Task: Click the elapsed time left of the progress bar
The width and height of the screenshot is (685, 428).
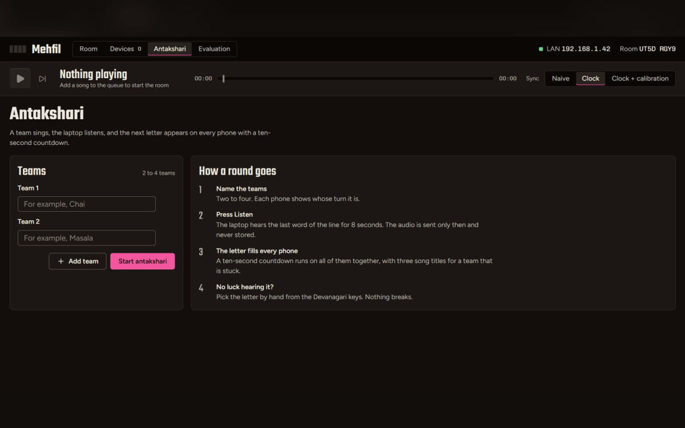Action: (203, 79)
